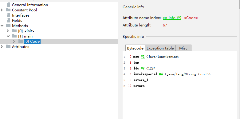The width and height of the screenshot is (240, 119).
Task: Collapse the [1] main method node
Action: click(8, 36)
